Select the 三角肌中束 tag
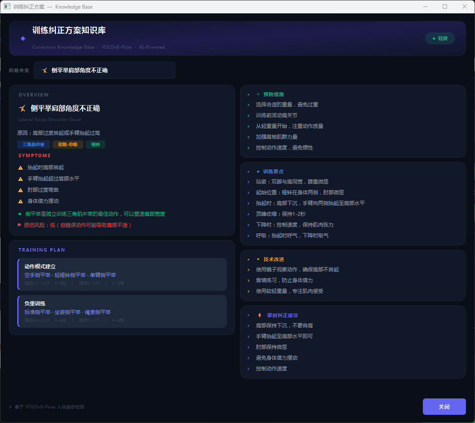475x423 pixels. (x=34, y=145)
